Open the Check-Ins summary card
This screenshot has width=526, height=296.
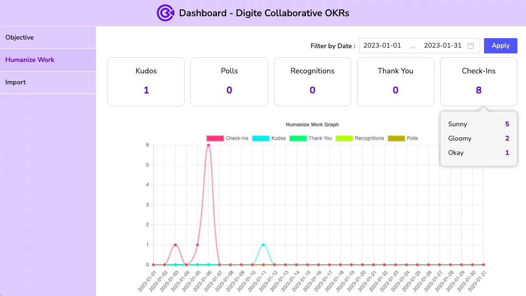coord(478,82)
